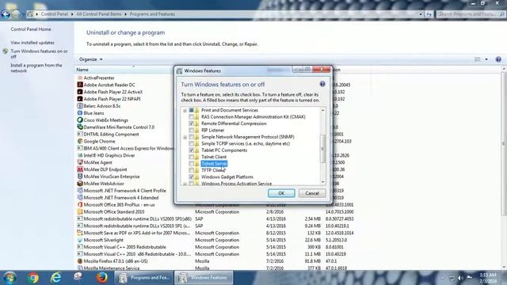Viewport: 507px width, 285px height.
Task: Switch to Programs and Features taskbar window
Action: (144, 278)
